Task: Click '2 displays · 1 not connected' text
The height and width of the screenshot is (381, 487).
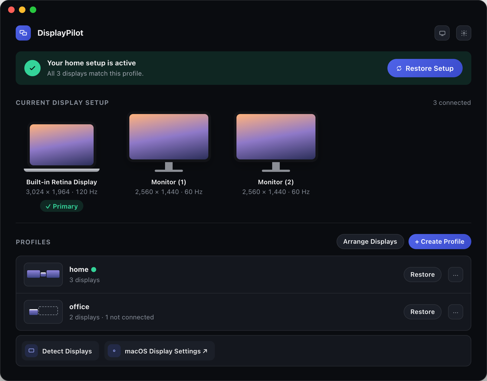Action: 111,317
